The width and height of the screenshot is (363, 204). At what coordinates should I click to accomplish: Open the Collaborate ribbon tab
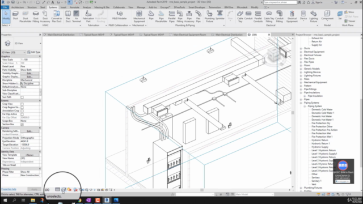[x=119, y=7]
